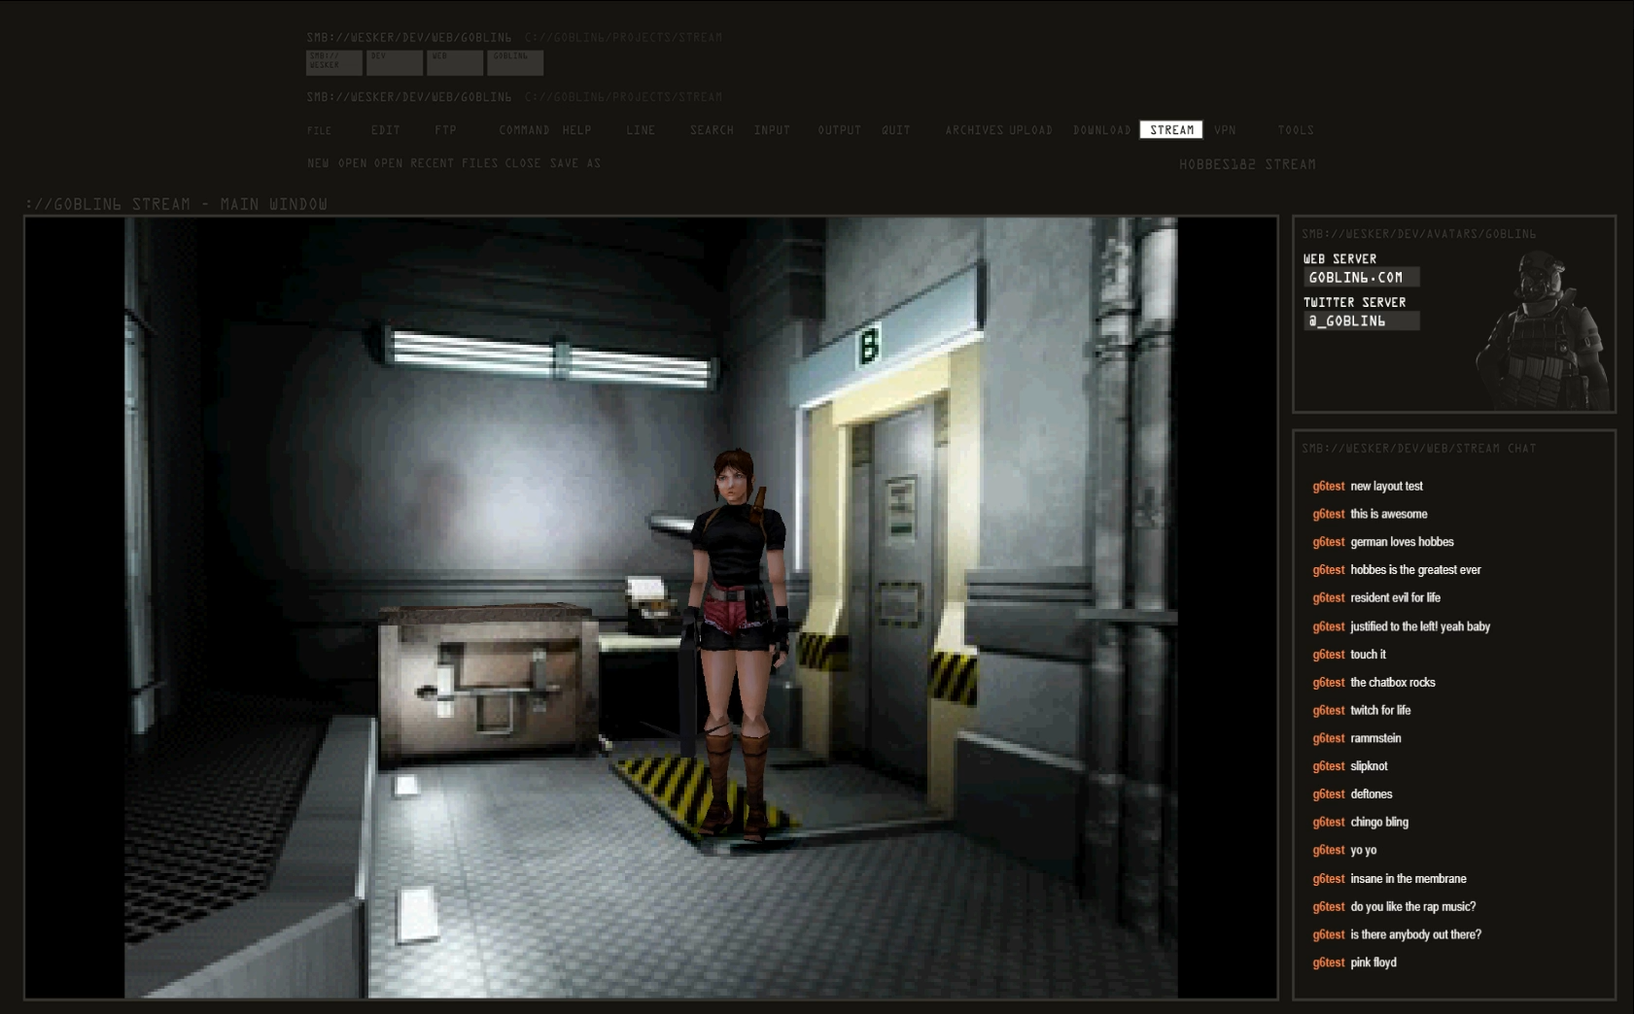
Task: Click the HOBBES182 STREAM link
Action: (1247, 164)
